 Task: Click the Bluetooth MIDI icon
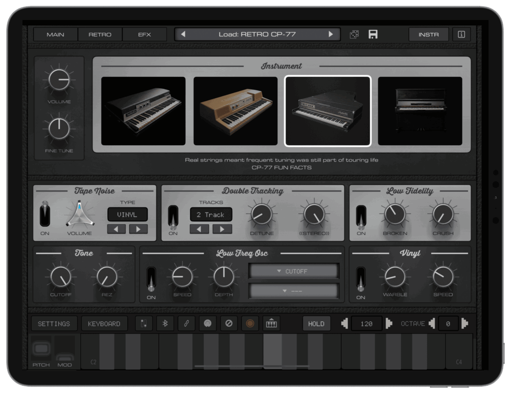point(165,324)
